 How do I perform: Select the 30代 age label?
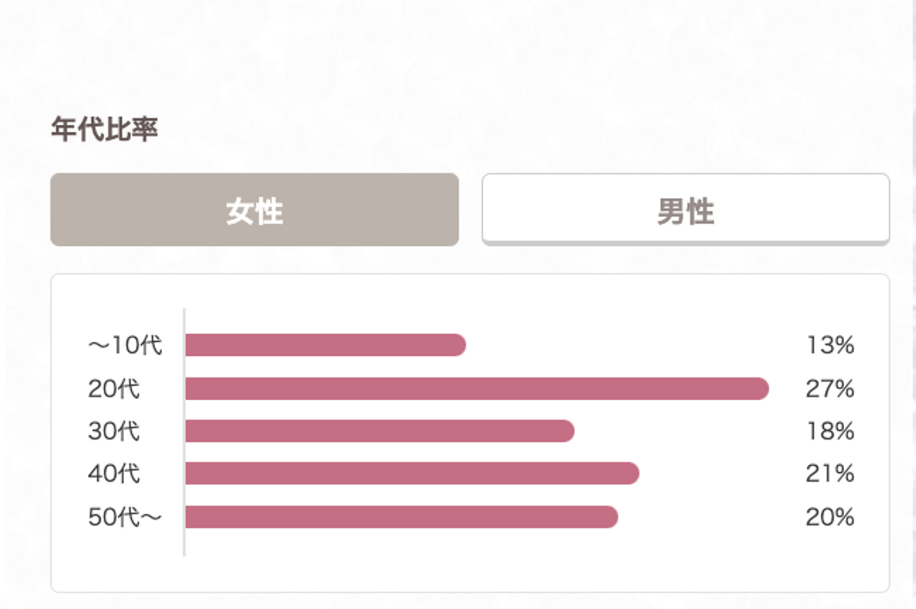(113, 431)
